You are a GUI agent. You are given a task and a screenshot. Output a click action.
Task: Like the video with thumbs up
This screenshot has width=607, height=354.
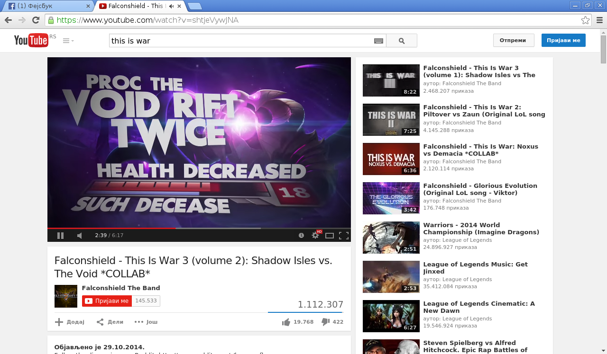click(286, 322)
